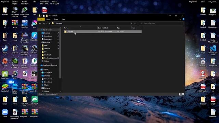Screen dimensions: 219x123
Task: Select Eclipse IDE desktop icon
Action: coord(25,38)
